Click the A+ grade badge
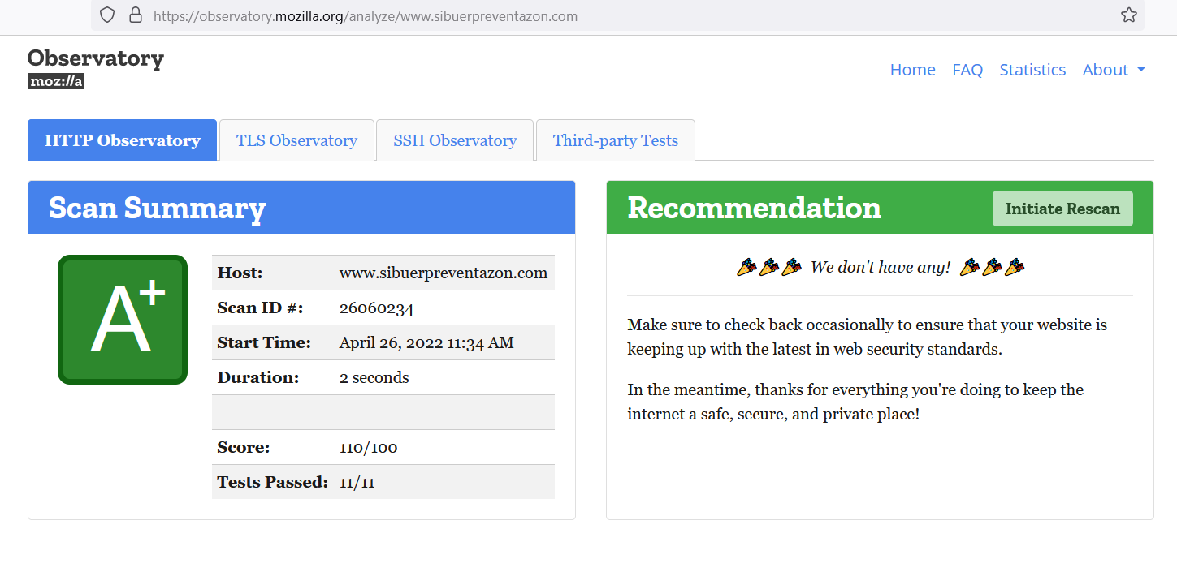 click(x=122, y=319)
